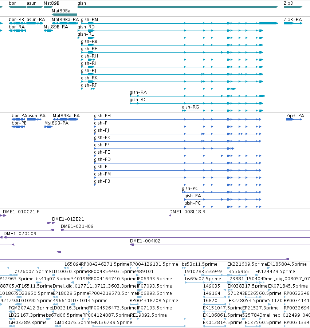Click the gish-RB transcript label

pos(89,42)
